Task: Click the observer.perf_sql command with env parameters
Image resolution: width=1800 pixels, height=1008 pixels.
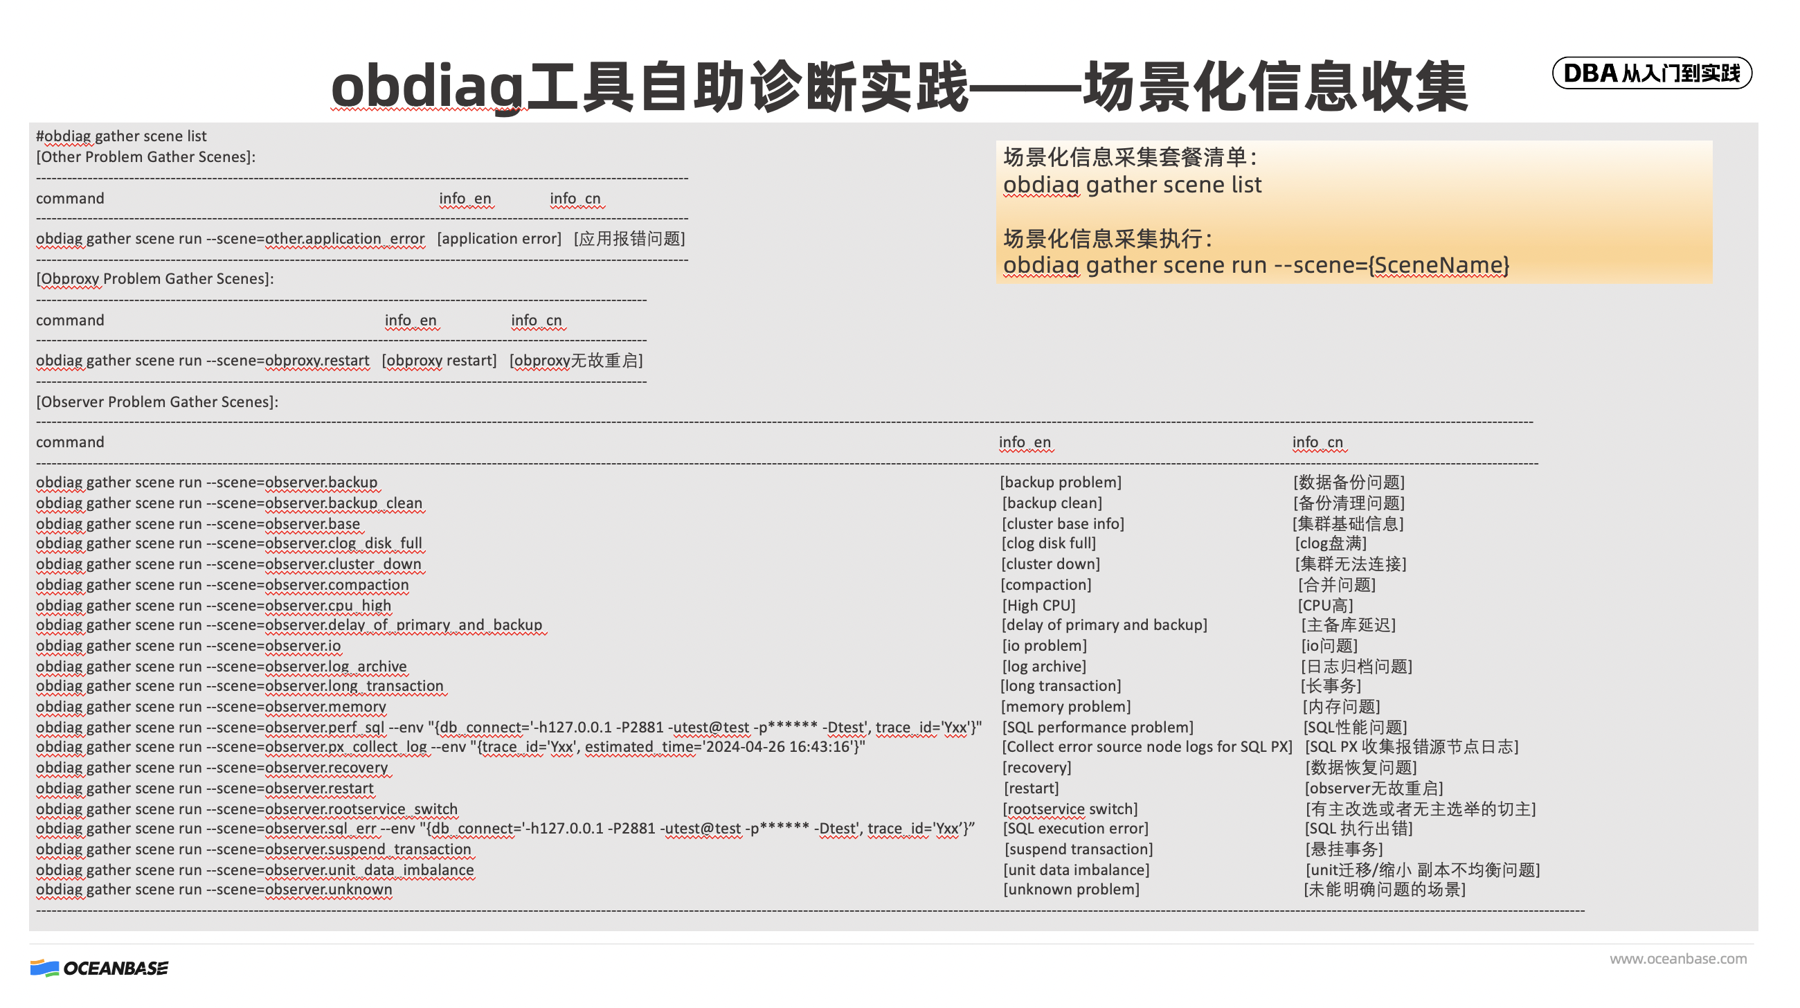Action: [x=510, y=727]
